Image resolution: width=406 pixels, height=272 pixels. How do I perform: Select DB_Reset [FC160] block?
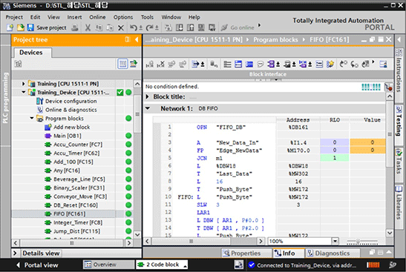tap(76, 205)
